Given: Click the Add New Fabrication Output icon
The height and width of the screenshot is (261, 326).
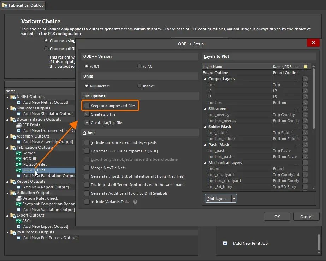Looking at the screenshot, I should tap(19, 176).
